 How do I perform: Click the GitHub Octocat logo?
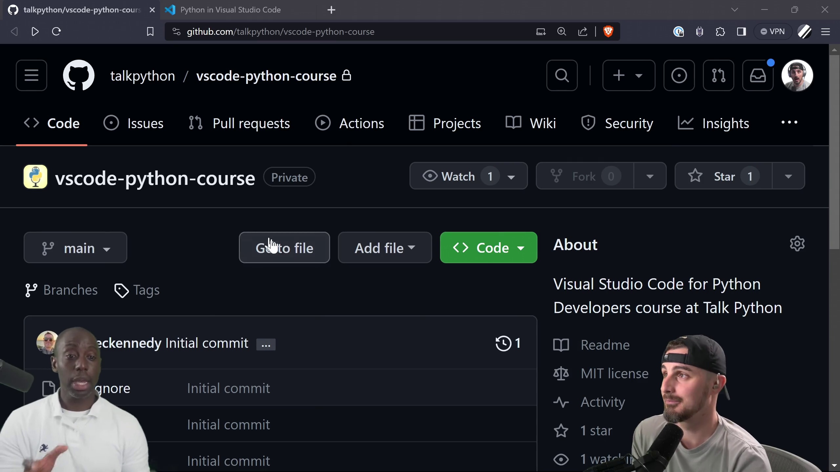[x=79, y=75]
